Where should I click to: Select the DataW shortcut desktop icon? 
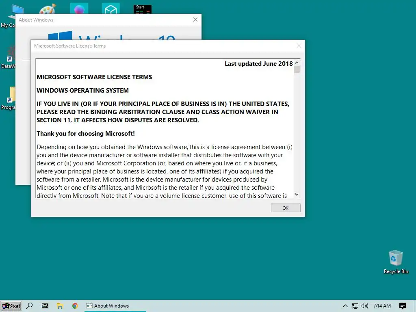click(x=8, y=57)
